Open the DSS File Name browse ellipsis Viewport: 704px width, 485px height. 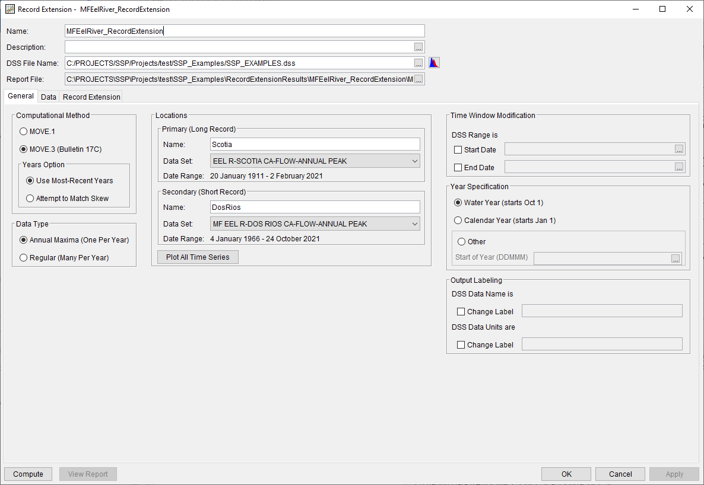[420, 63]
